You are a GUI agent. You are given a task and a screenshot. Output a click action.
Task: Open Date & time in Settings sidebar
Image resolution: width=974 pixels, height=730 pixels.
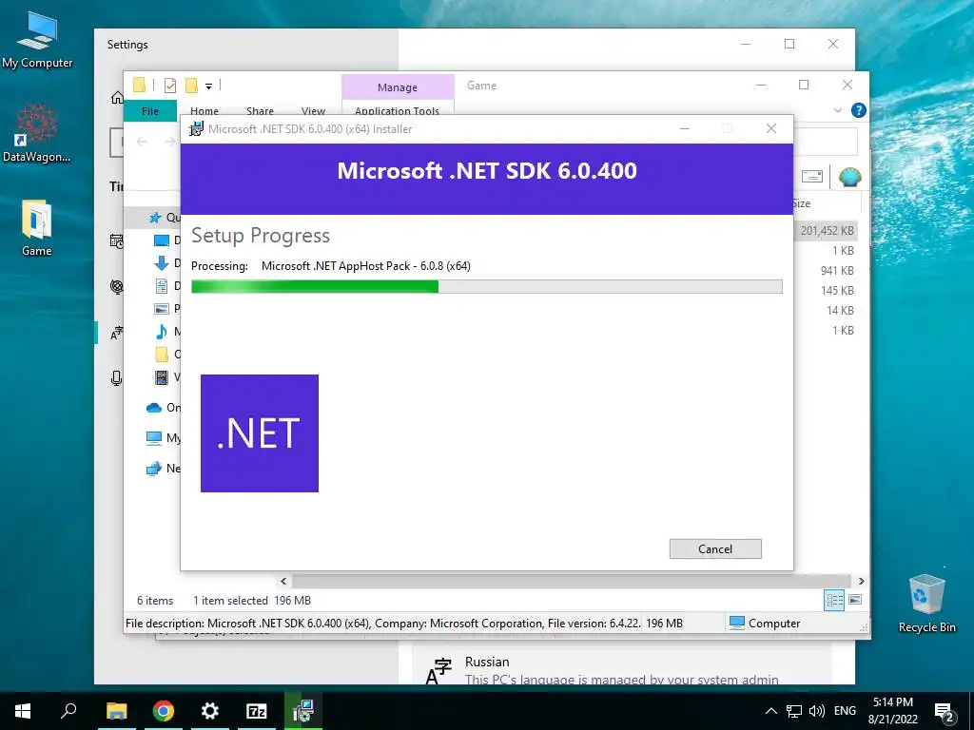coord(116,240)
